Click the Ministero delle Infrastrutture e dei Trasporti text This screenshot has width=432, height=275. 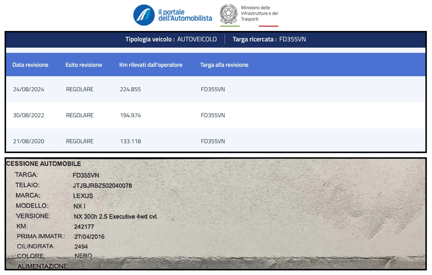point(259,13)
